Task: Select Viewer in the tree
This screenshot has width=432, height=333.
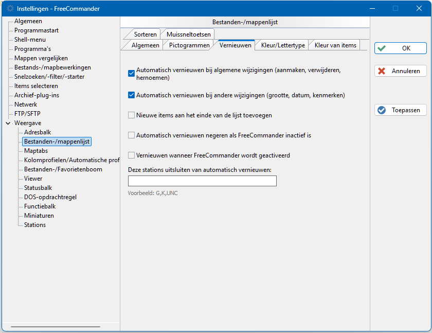Action: 33,179
